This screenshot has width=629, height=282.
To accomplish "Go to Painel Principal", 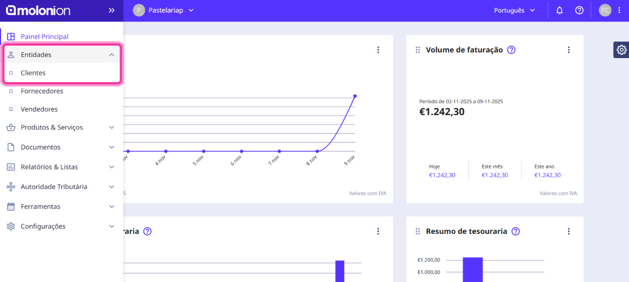I will tap(44, 37).
